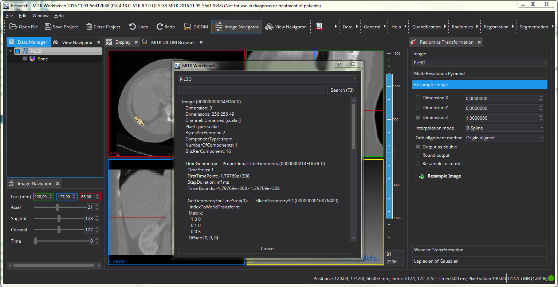The height and width of the screenshot is (287, 558).
Task: Open the Help menu
Action: pyautogui.click(x=59, y=16)
